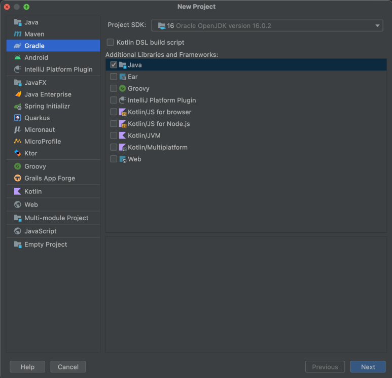
Task: Click the Next button
Action: [368, 367]
